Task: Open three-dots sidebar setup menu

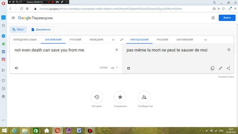Action: 3,120
